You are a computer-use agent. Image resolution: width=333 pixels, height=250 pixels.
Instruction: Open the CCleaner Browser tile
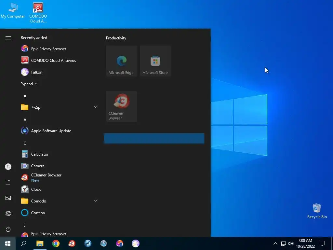[122, 106]
